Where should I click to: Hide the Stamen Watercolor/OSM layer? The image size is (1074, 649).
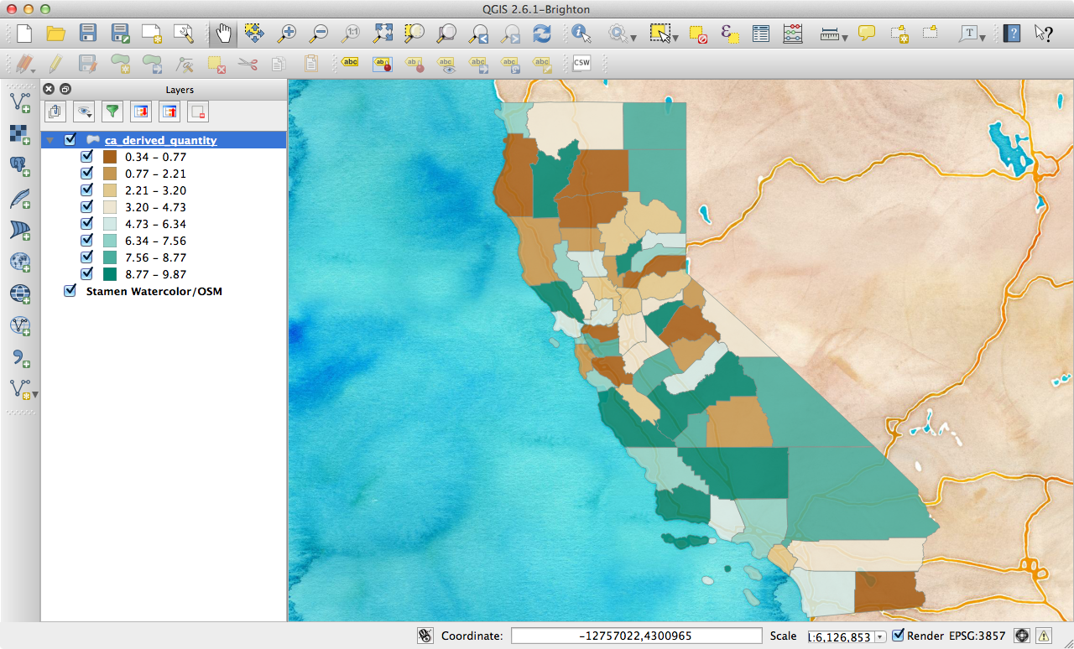pyautogui.click(x=70, y=291)
